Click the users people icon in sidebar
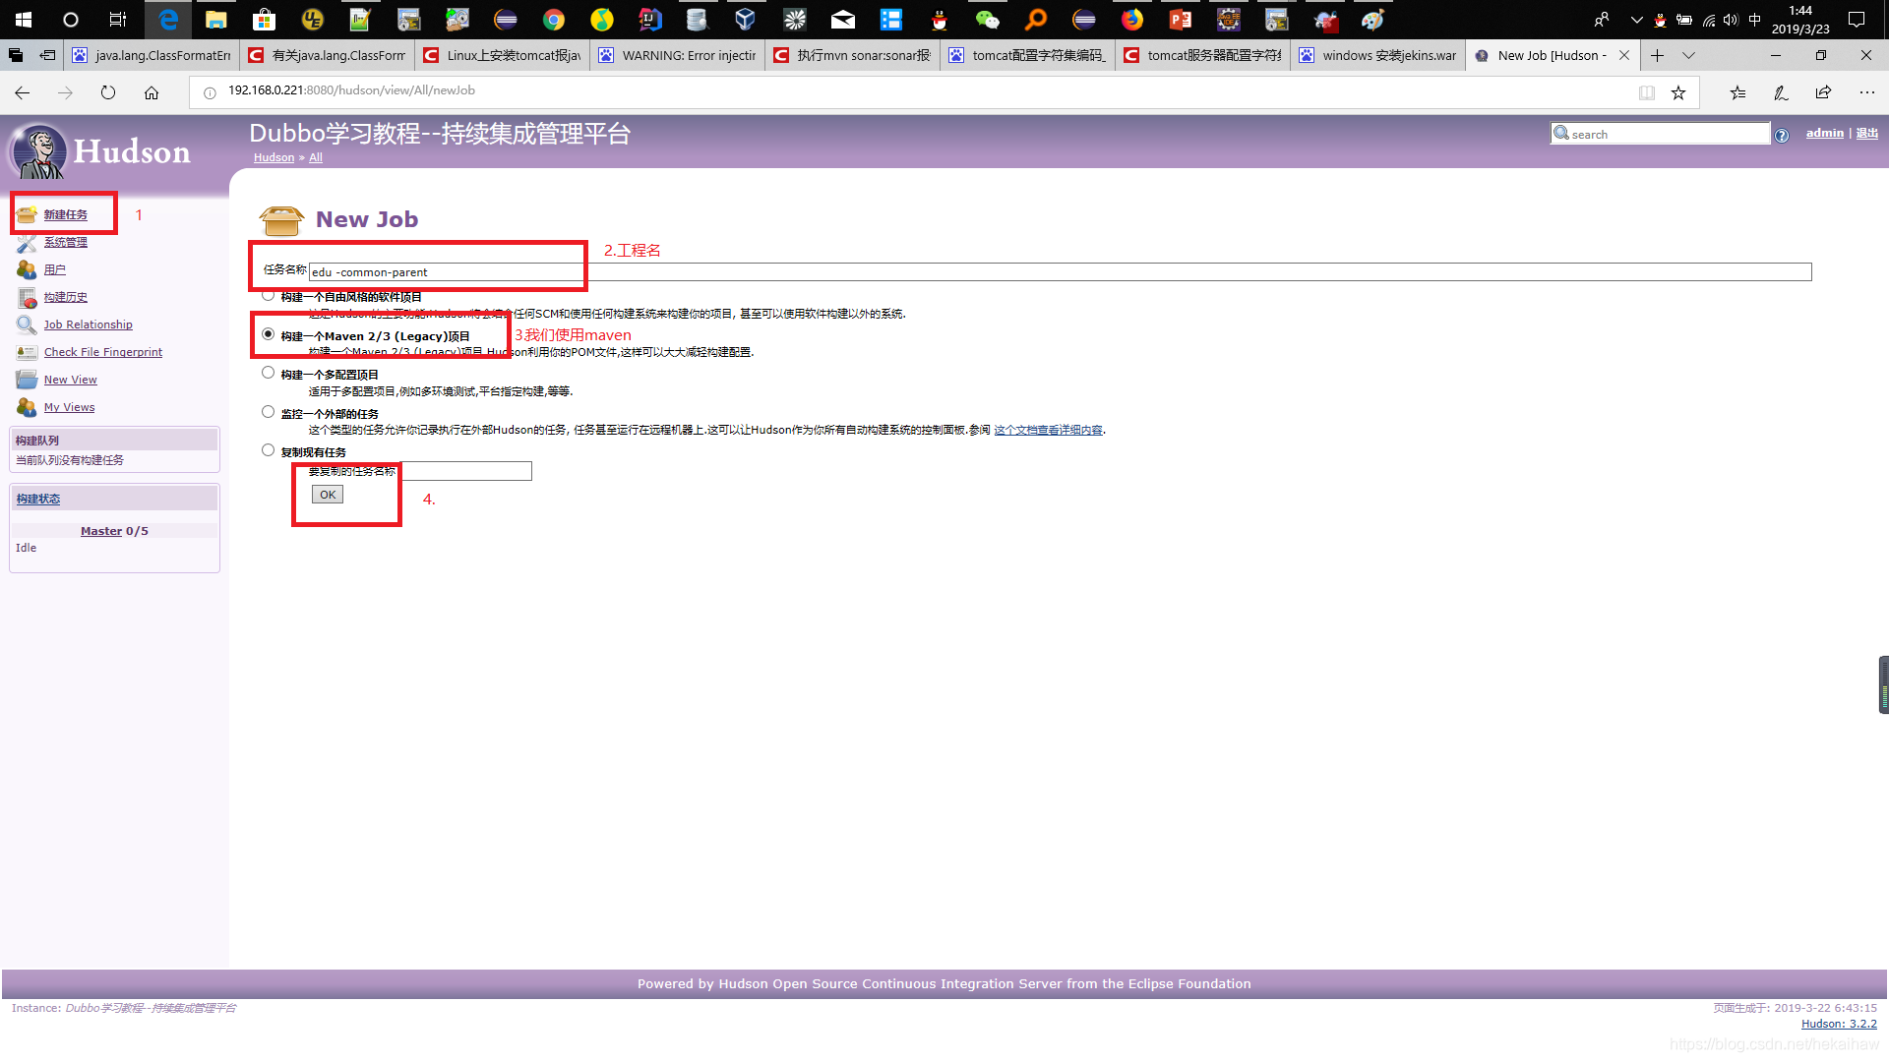 pyautogui.click(x=27, y=269)
